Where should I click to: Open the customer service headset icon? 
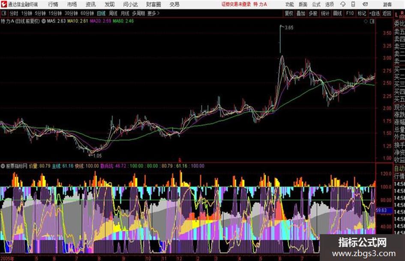tap(343, 4)
